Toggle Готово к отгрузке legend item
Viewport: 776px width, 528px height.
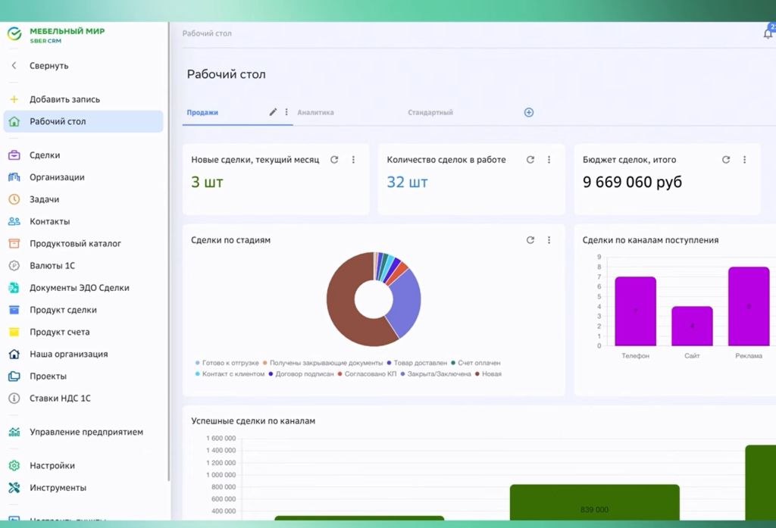[227, 363]
